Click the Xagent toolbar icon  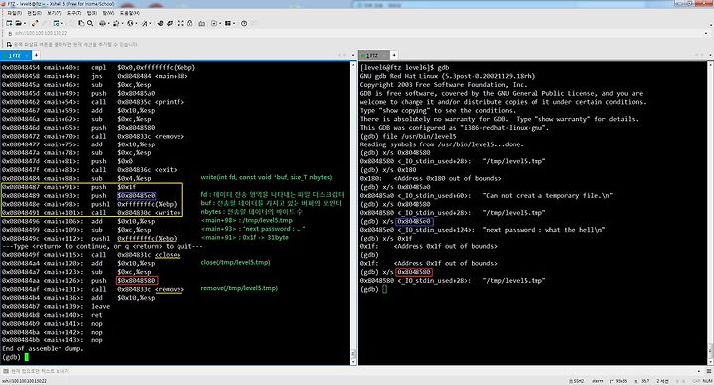(170, 23)
